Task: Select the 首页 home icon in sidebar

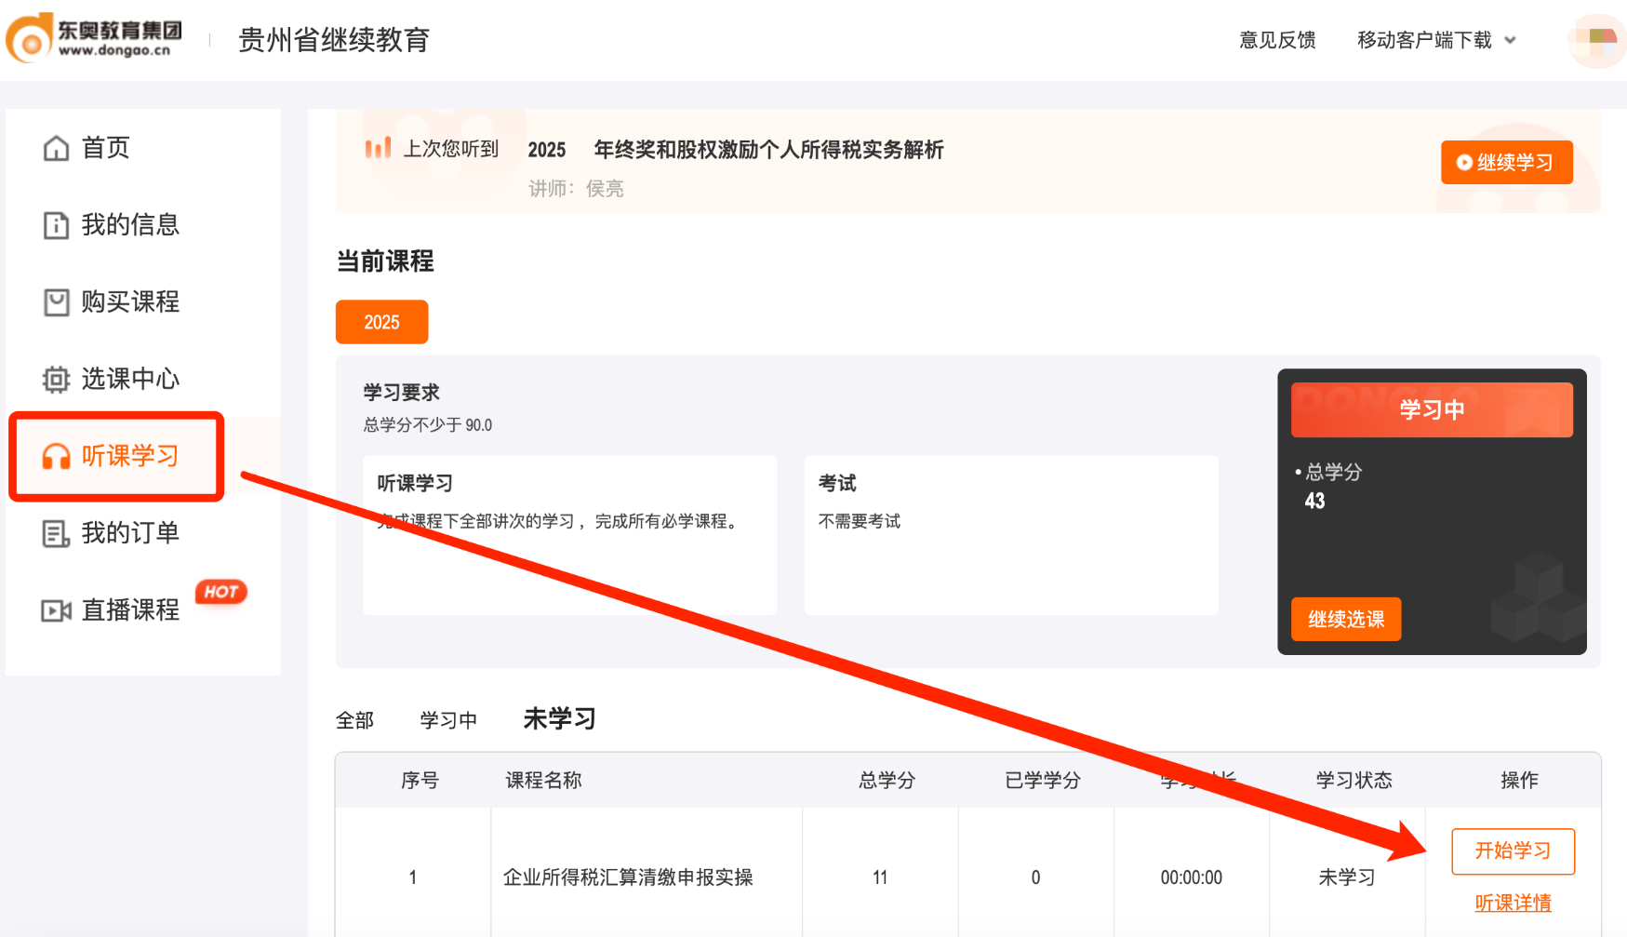Action: click(x=56, y=147)
